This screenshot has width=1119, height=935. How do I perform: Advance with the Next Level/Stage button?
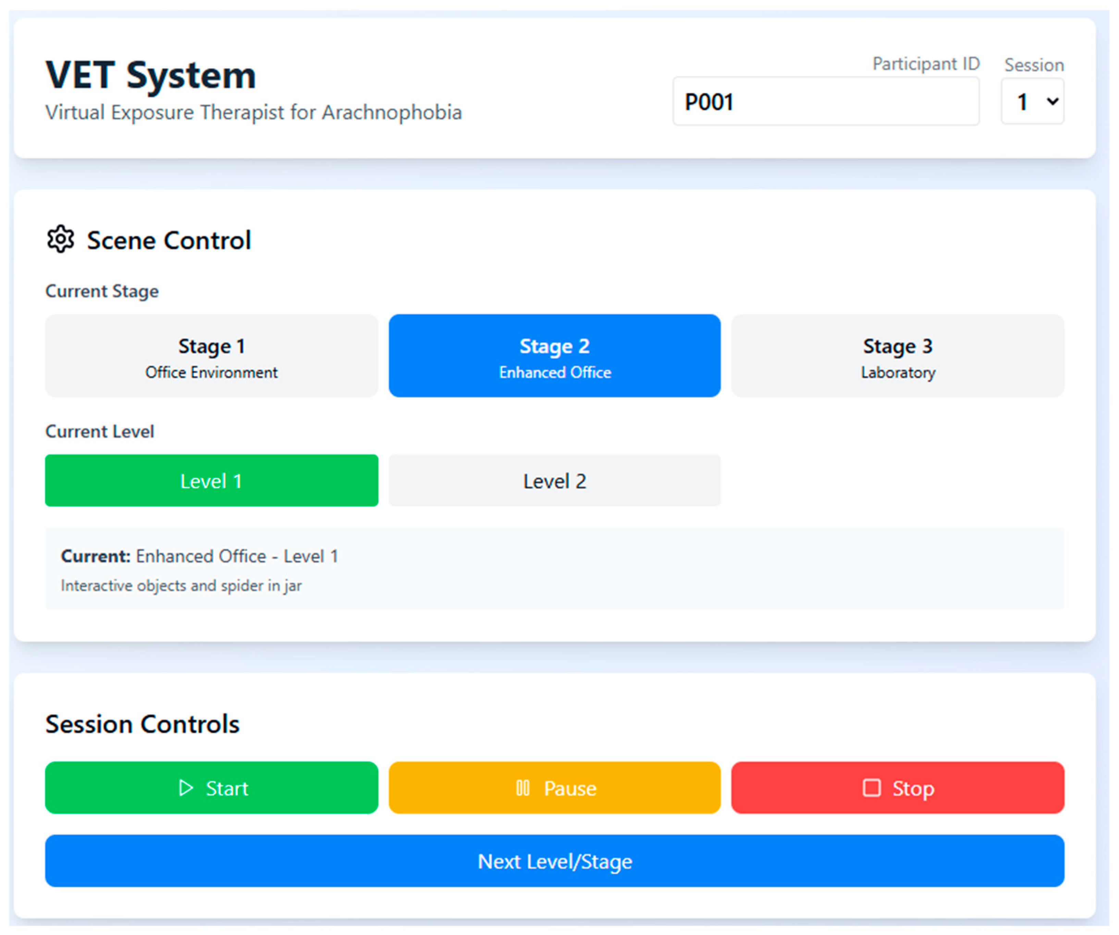[x=554, y=861]
